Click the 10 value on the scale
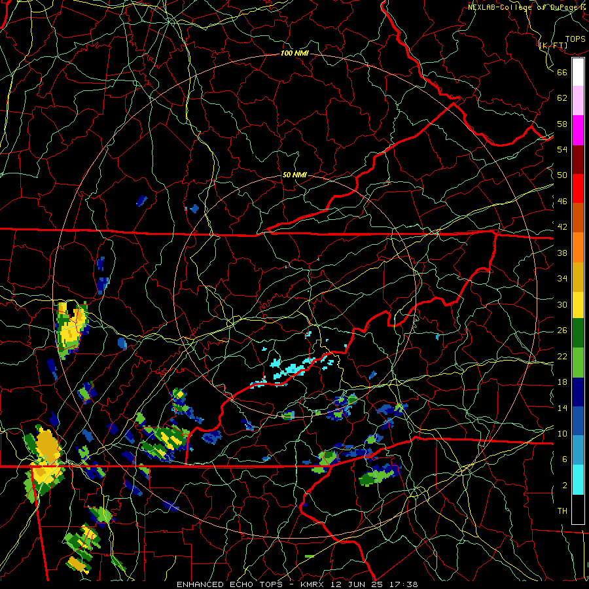 pos(562,433)
